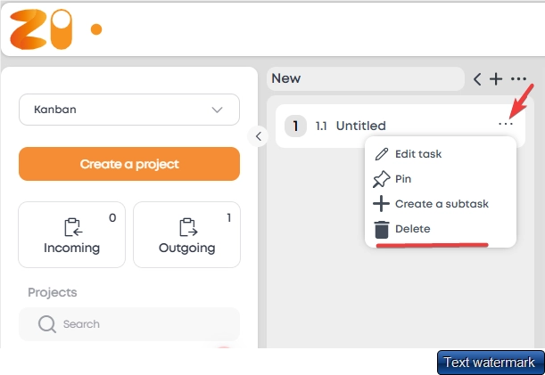Select Pin from the context menu
The height and width of the screenshot is (375, 545).
pyautogui.click(x=402, y=179)
